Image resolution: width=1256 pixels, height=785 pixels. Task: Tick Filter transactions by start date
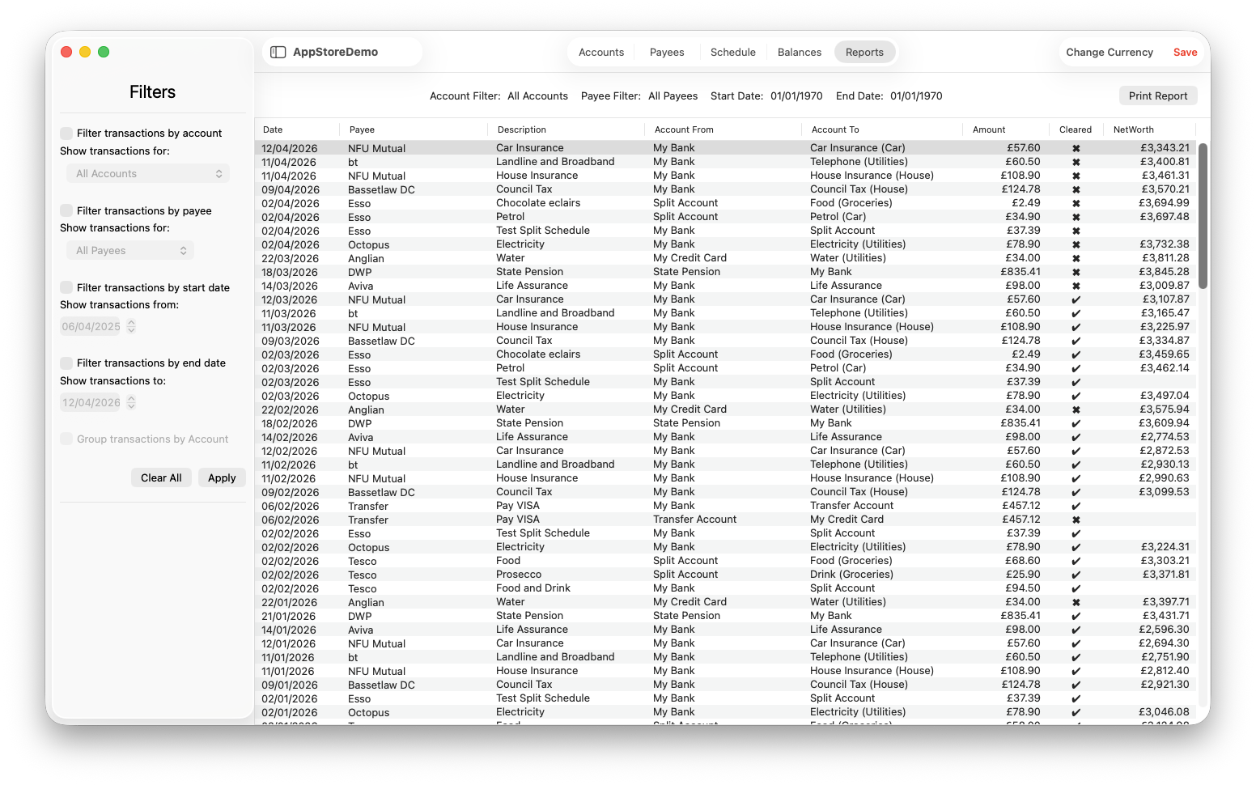[x=66, y=287]
